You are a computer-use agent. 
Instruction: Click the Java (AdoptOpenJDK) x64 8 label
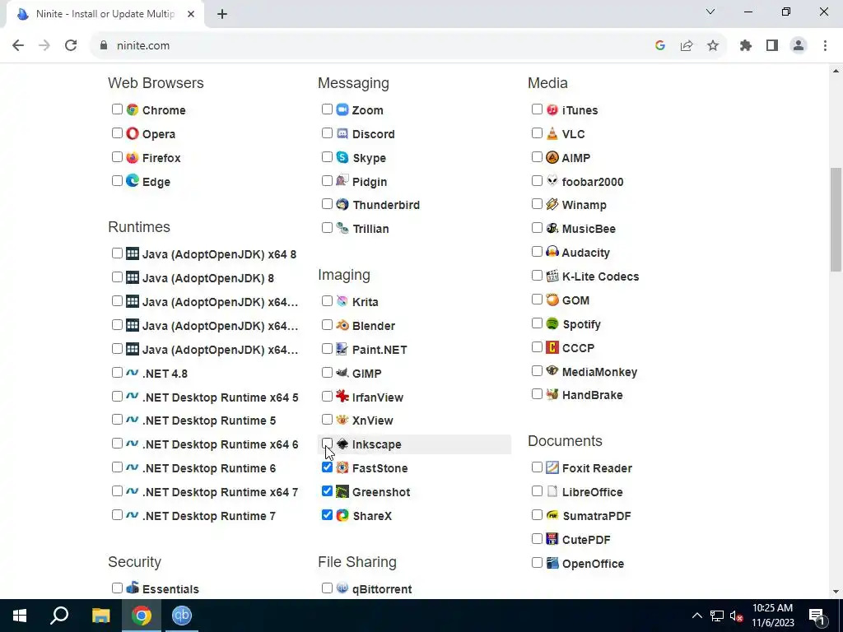coord(219,255)
